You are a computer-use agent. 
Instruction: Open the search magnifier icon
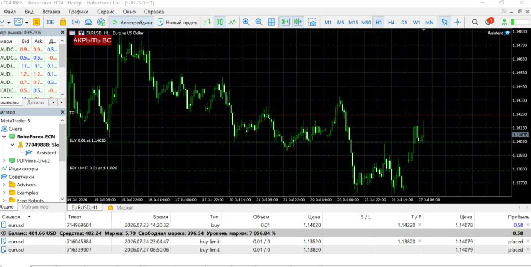(x=475, y=22)
